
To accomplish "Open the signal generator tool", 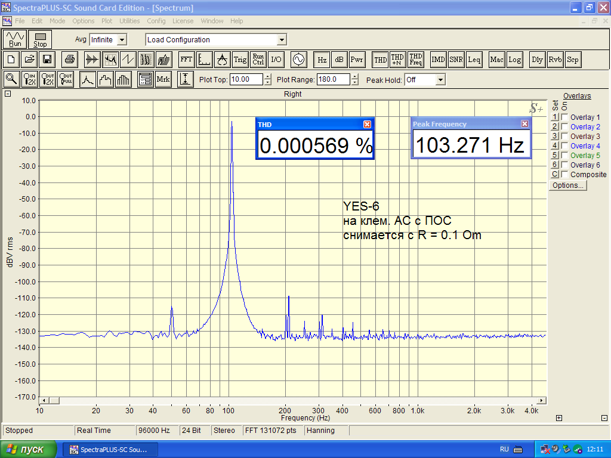I will click(x=298, y=60).
